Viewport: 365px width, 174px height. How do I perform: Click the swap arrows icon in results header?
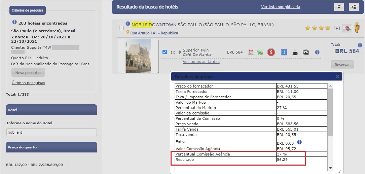[339, 7]
